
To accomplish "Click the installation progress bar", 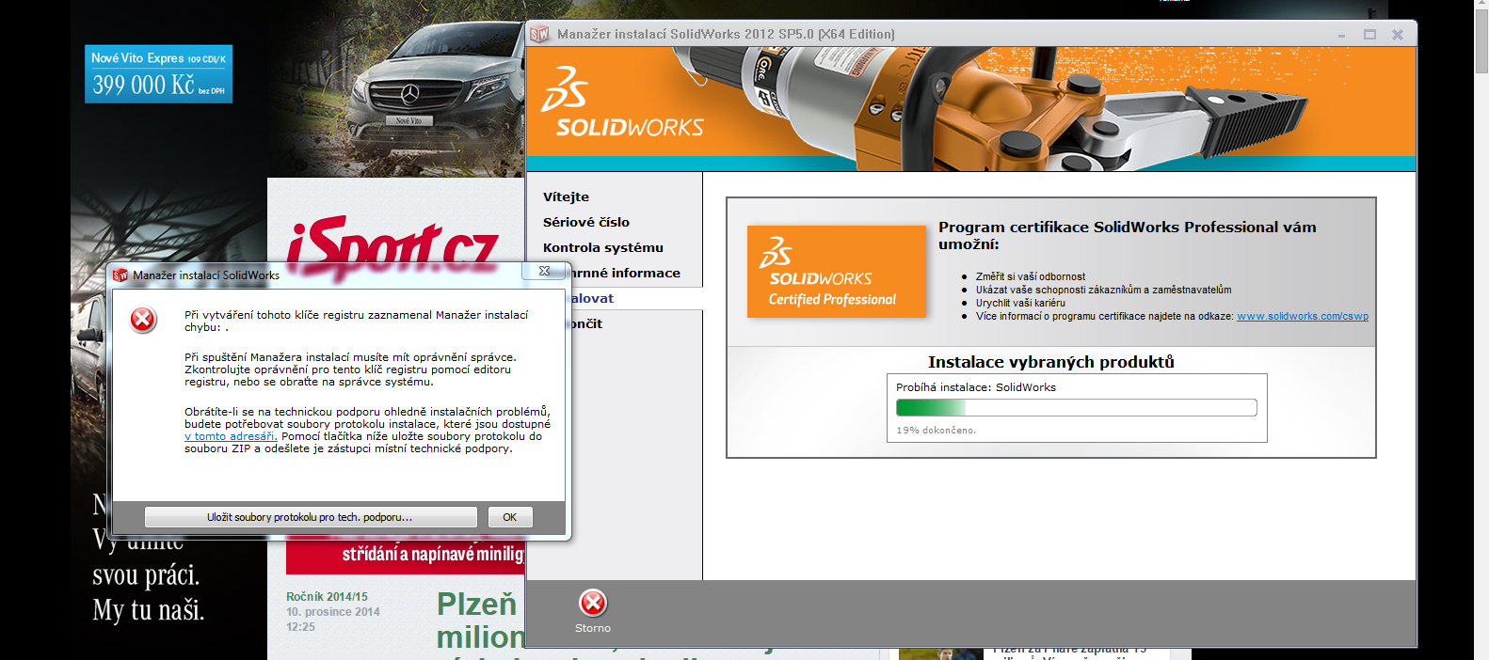I will click(1077, 407).
